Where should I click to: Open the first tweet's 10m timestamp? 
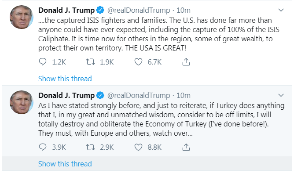(x=184, y=10)
